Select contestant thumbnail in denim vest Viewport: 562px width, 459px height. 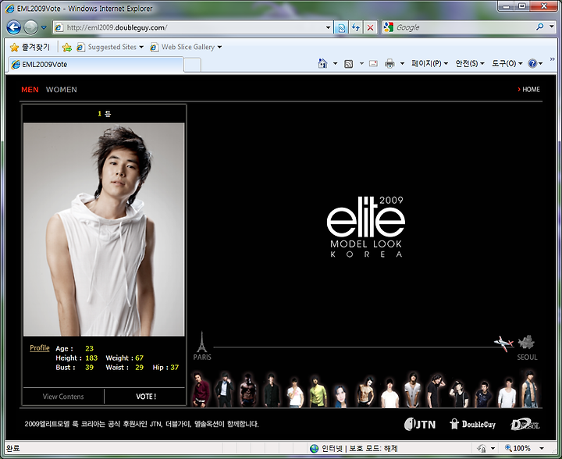point(530,389)
